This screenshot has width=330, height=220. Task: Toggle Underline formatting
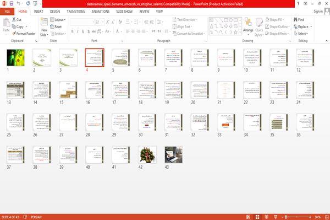(x=83, y=31)
